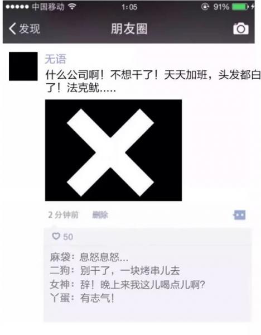Go back to 发现 via chevron
Screen dimensions: 261x335
coord(12,28)
